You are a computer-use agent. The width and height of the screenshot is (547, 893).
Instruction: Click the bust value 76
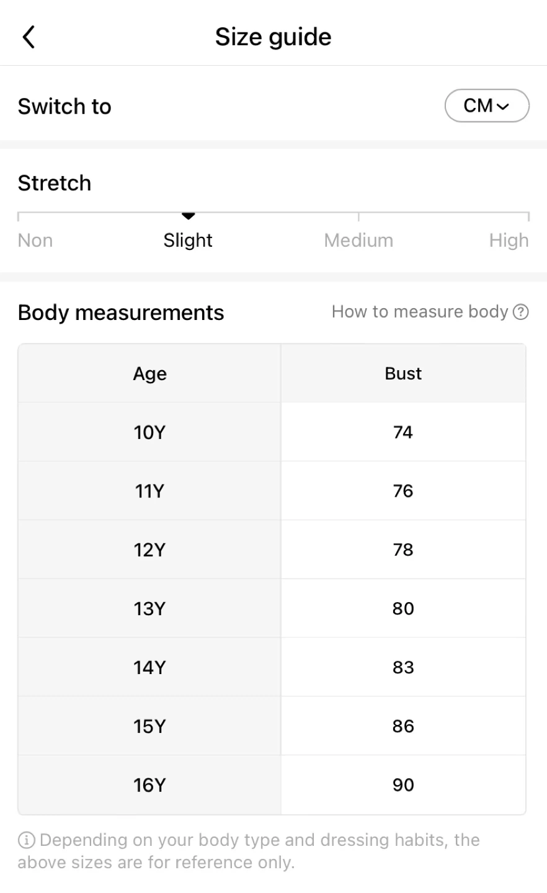pos(403,491)
